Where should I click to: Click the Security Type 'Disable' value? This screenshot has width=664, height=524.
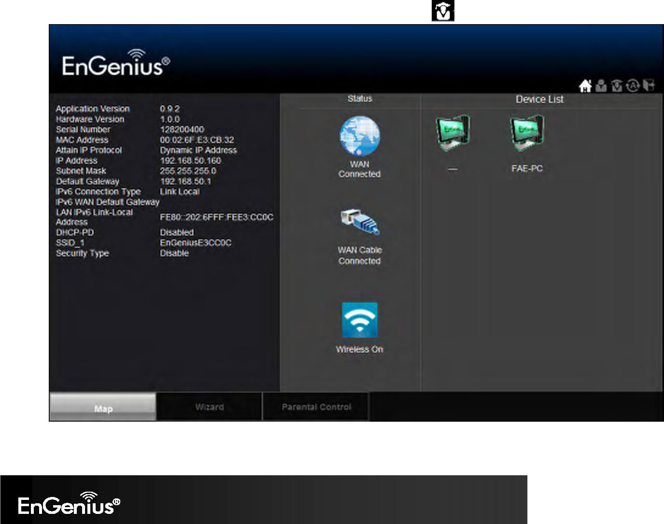pos(174,253)
